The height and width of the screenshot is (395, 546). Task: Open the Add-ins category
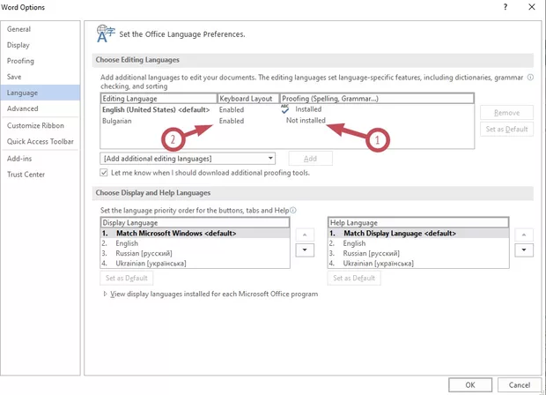(x=41, y=159)
